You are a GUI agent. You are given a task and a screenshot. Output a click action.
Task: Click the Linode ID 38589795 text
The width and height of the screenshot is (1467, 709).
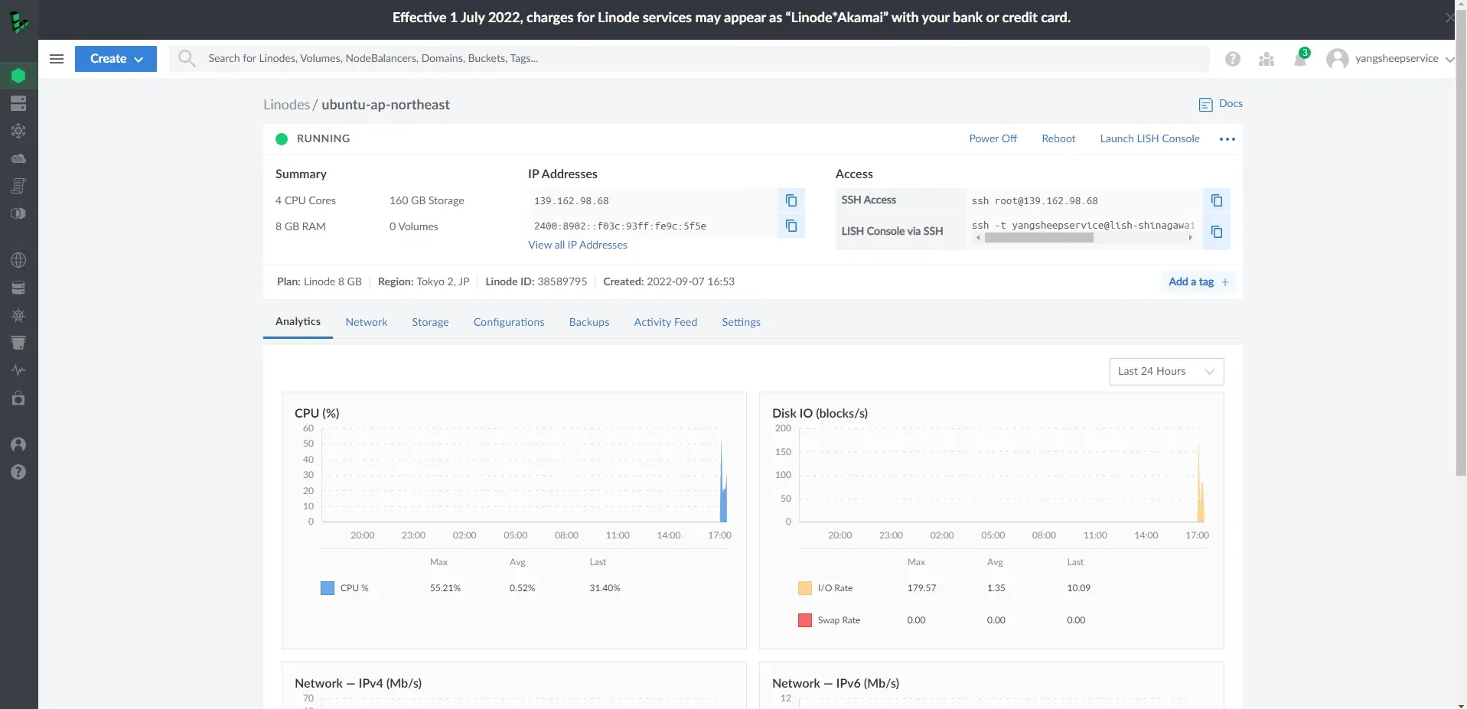[536, 282]
